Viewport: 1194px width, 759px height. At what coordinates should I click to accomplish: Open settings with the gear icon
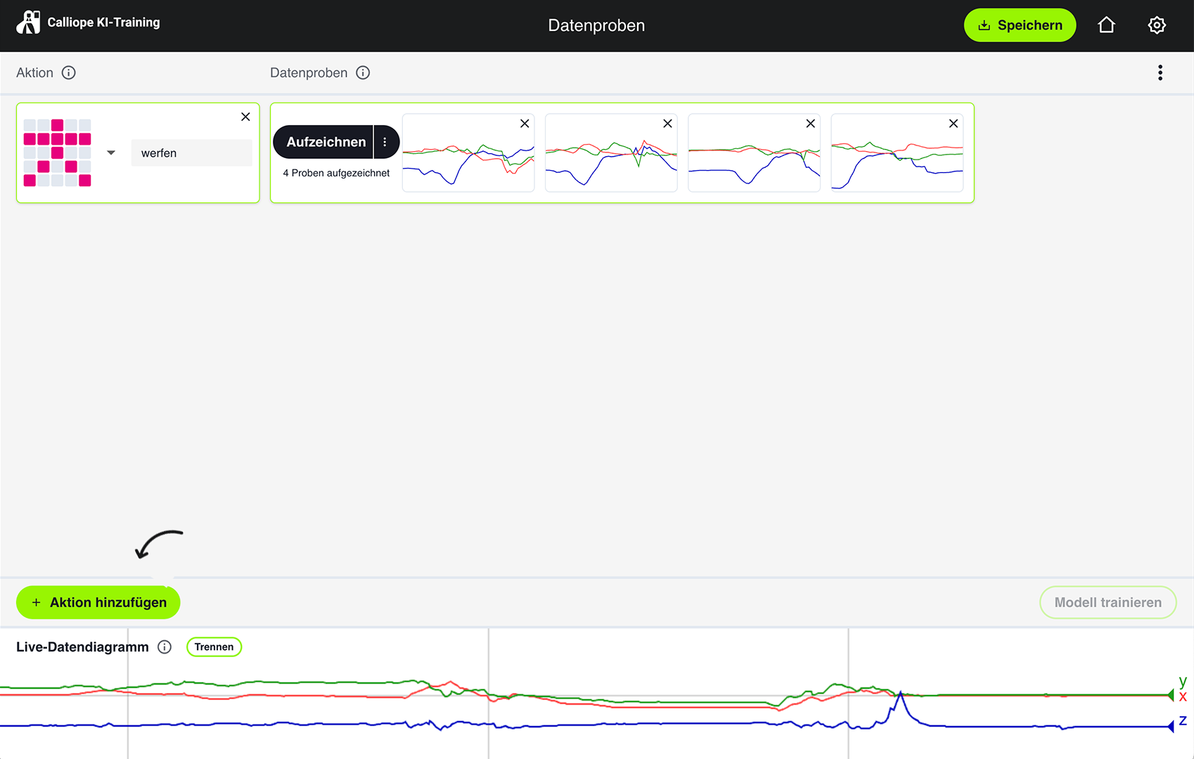click(x=1157, y=25)
